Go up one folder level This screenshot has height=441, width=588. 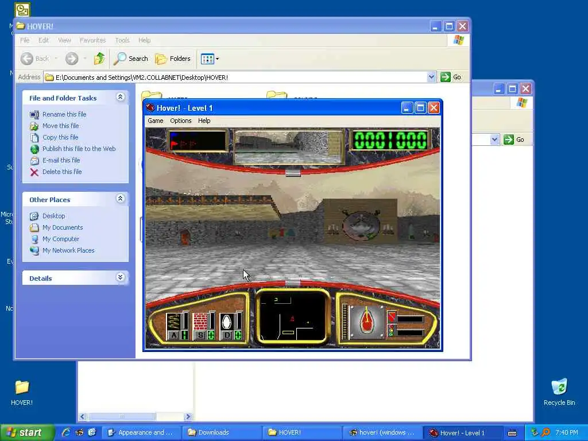pos(99,59)
